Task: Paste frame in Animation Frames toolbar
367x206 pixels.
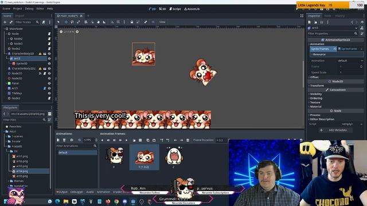Action: tap(154, 140)
